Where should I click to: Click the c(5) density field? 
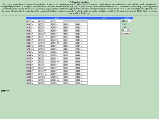tap(84, 37)
